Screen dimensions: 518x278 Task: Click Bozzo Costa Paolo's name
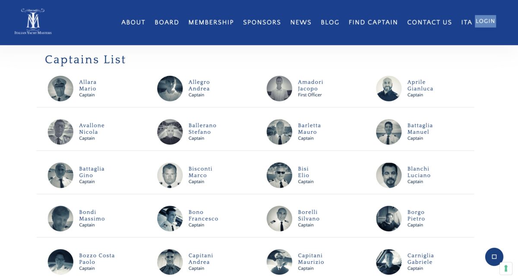[x=97, y=259]
